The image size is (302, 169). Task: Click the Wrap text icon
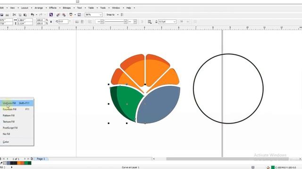[150, 22]
